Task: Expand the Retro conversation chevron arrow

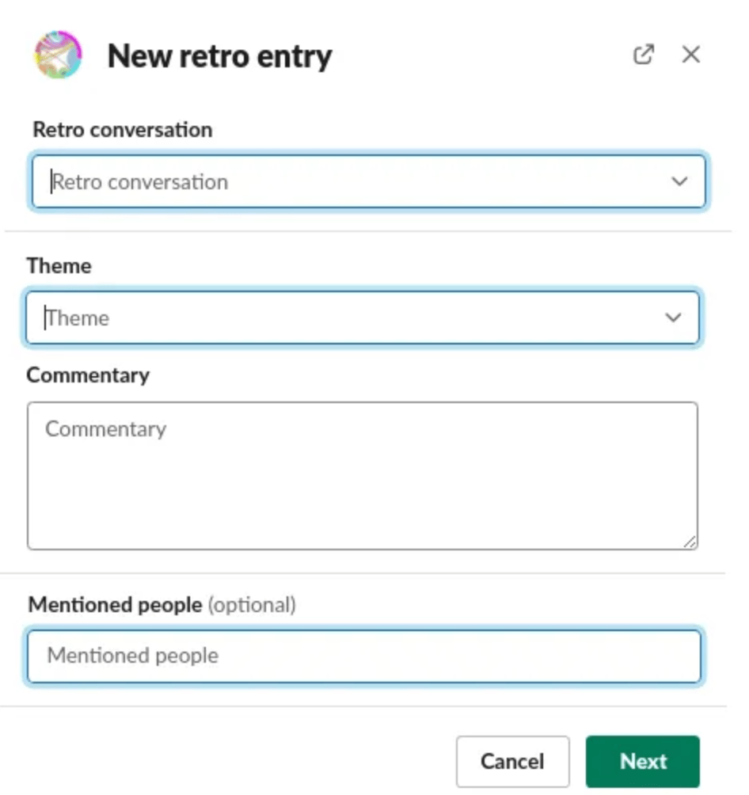Action: (x=679, y=181)
